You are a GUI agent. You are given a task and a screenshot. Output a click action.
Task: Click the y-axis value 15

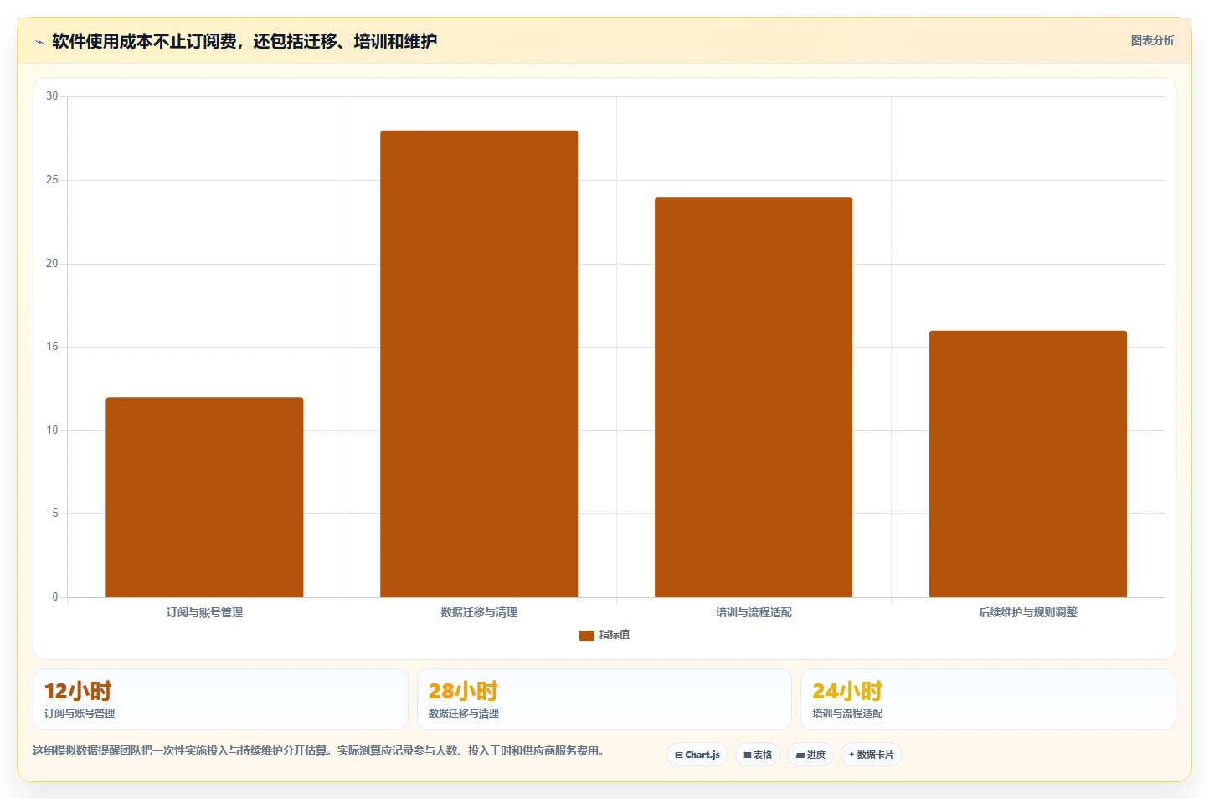(x=52, y=347)
